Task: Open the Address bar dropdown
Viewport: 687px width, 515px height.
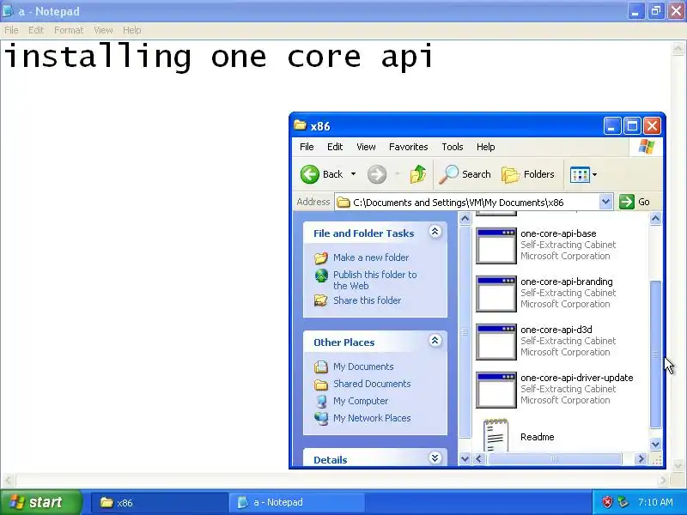Action: [x=605, y=202]
